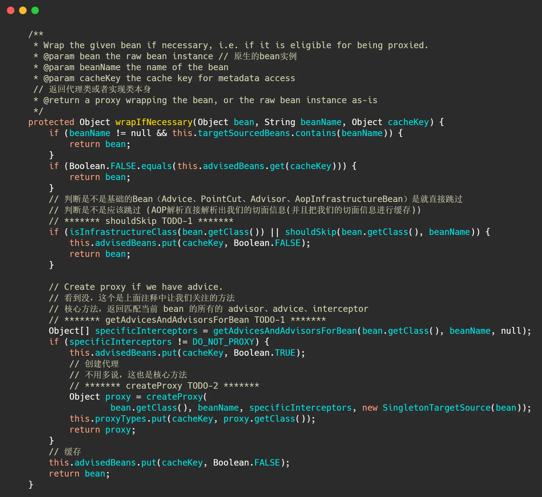This screenshot has height=497, width=542.
Task: Click 'isInfrastructureClass' method call
Action: [123, 232]
